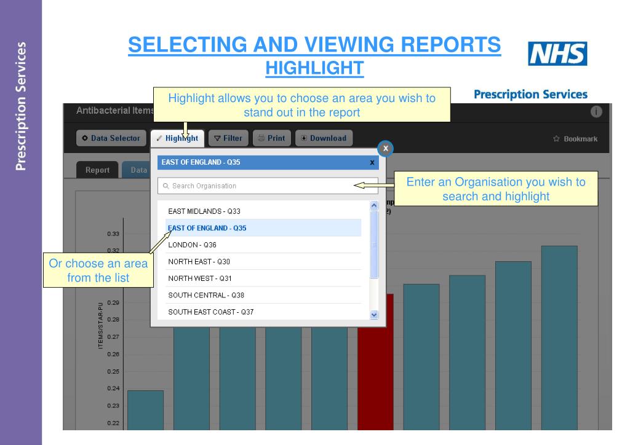
Task: Click the list scrollbar down arrow
Action: click(x=374, y=315)
